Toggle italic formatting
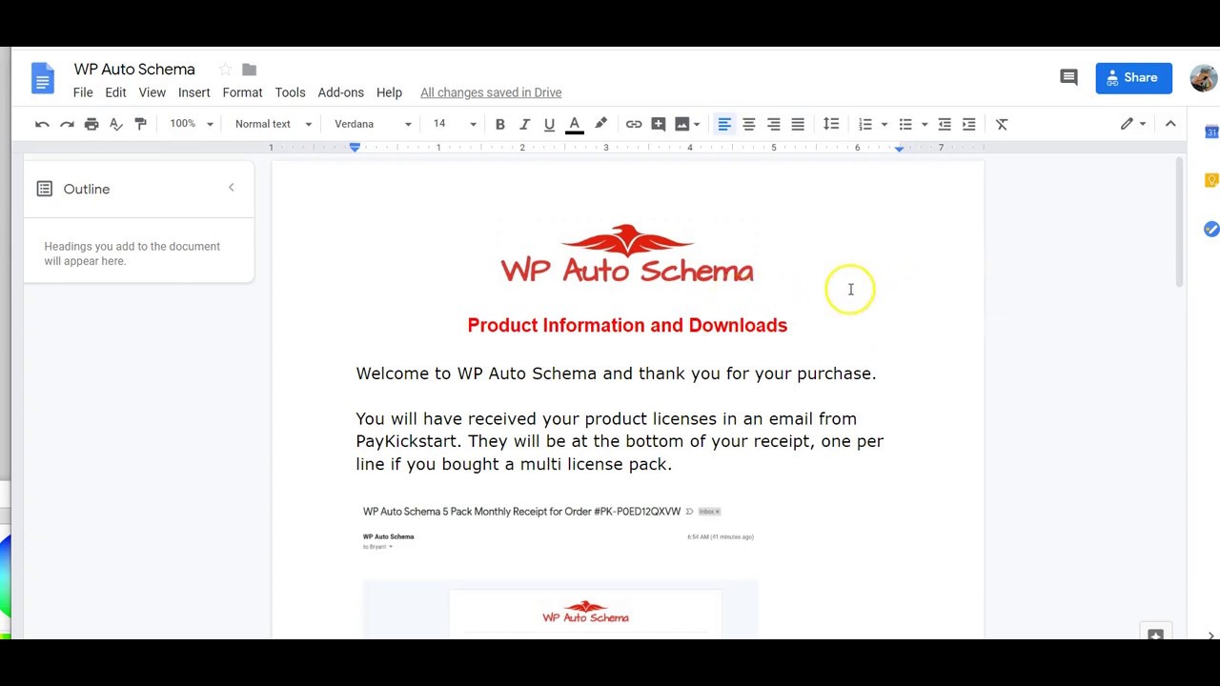The image size is (1220, 686). (x=524, y=124)
